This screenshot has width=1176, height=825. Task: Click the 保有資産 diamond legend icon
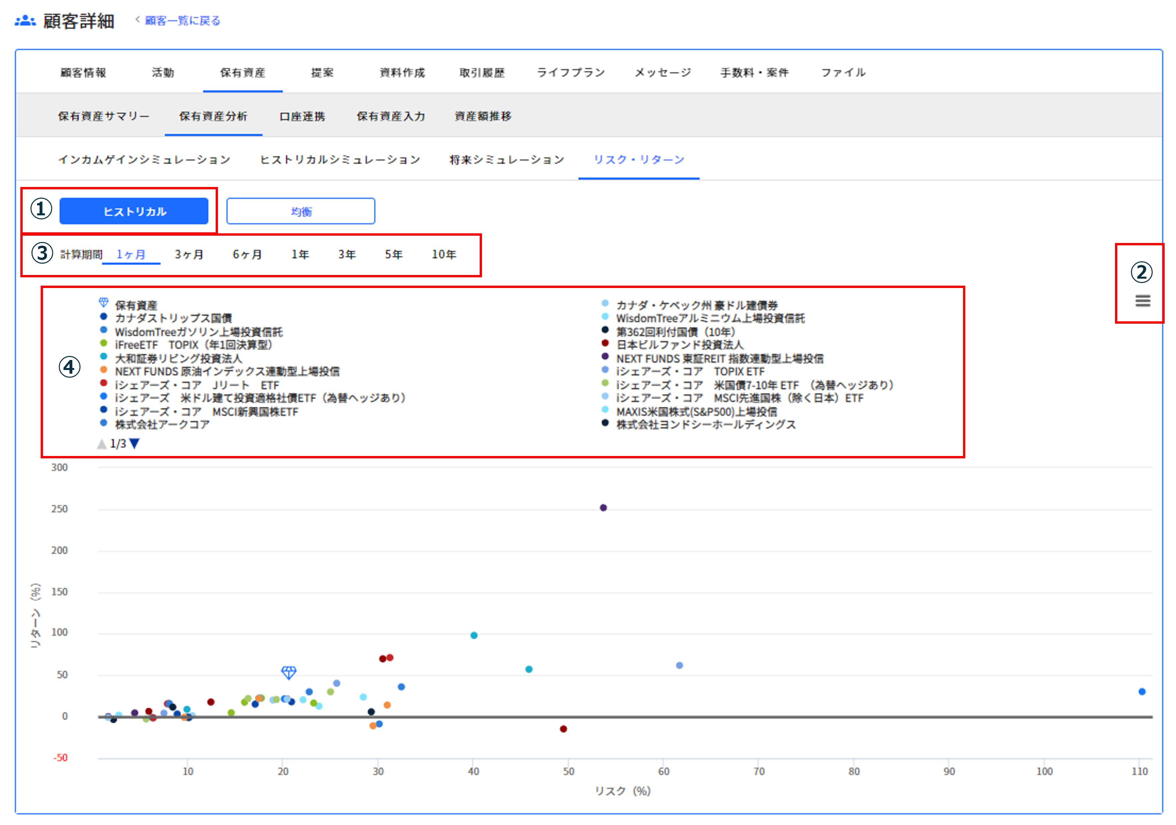click(103, 303)
